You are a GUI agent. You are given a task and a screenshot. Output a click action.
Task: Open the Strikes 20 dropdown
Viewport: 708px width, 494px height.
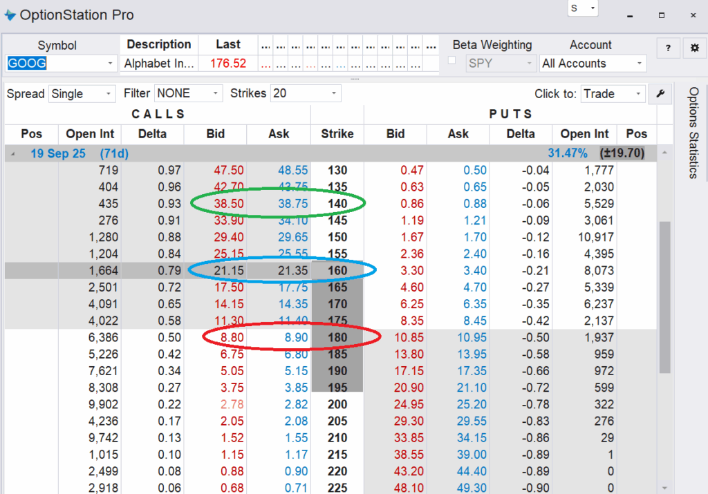(x=305, y=93)
